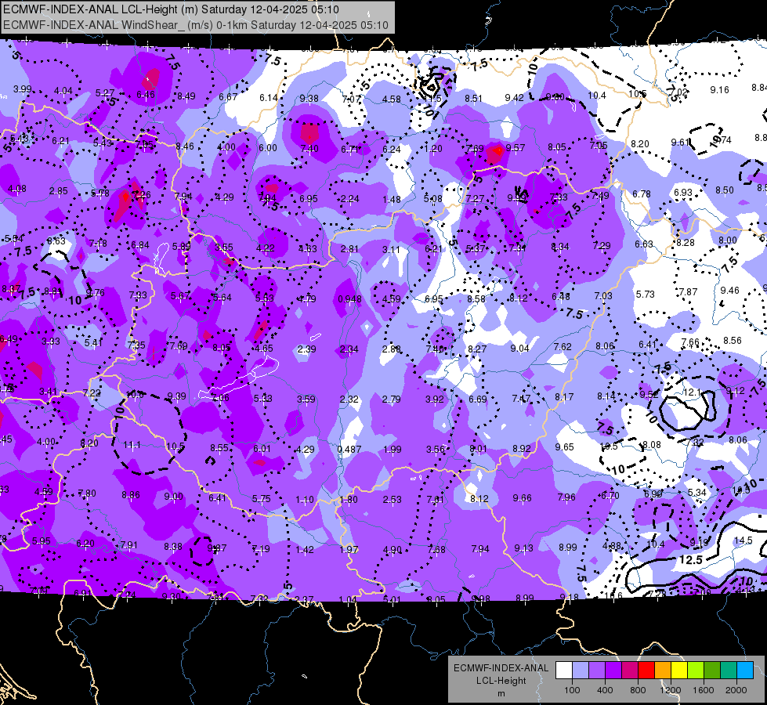Click the legend value 400
The image size is (767, 705).
tap(605, 690)
